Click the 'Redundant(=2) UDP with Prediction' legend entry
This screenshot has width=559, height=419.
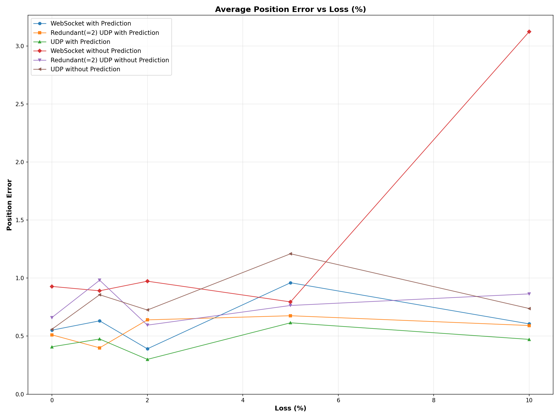pos(96,33)
